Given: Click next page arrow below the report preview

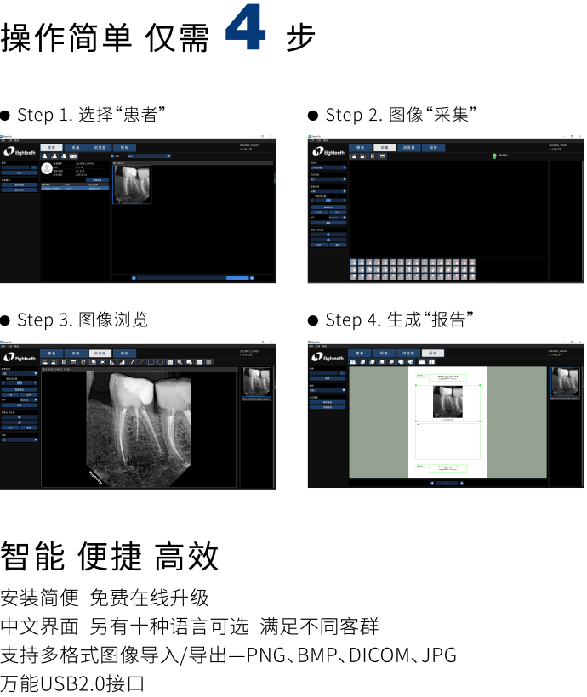Looking at the screenshot, I should (x=461, y=483).
